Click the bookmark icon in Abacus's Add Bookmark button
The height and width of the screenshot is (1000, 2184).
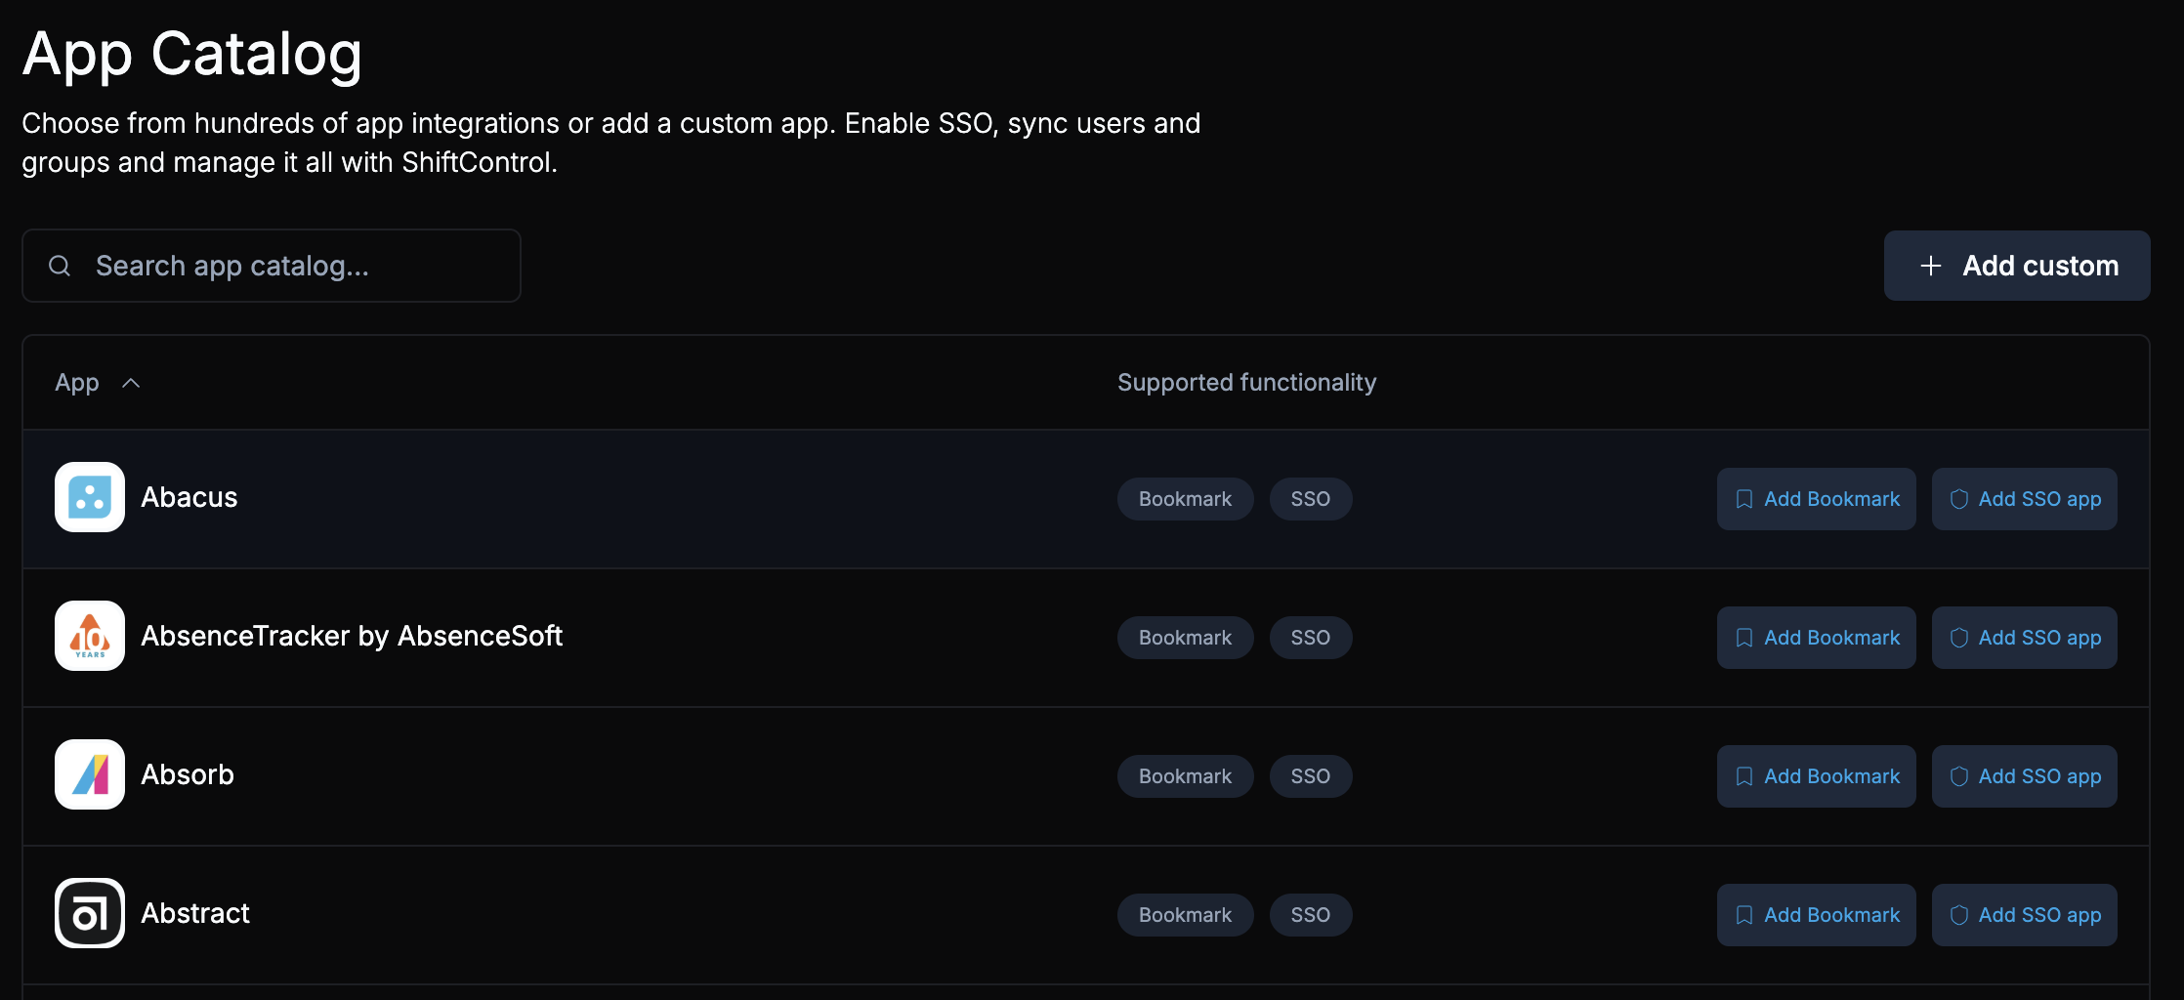(x=1745, y=498)
